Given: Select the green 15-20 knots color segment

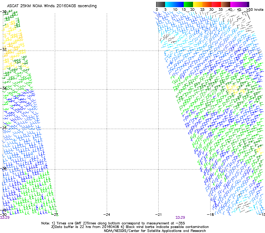Looking at the screenshot, I should click(x=188, y=4).
